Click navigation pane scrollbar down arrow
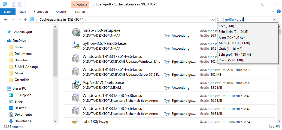Image resolution: width=282 pixels, height=130 pixels. [x=55, y=121]
